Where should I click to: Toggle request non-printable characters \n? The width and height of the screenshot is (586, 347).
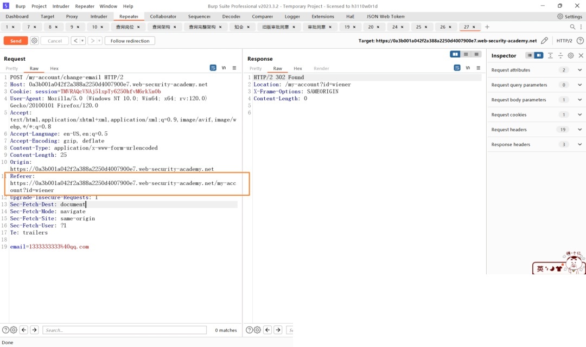224,68
